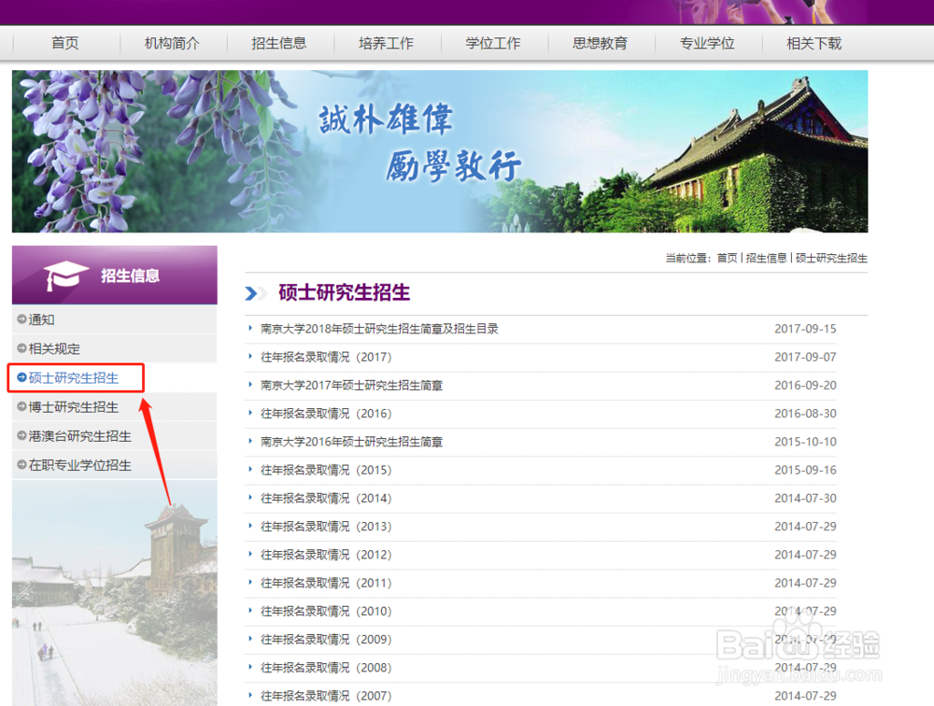The image size is (934, 706).
Task: Click the date 2015-10-10
Action: click(x=805, y=442)
